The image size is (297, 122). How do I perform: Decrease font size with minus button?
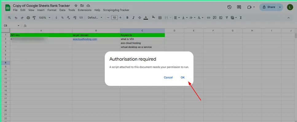coord(108,18)
